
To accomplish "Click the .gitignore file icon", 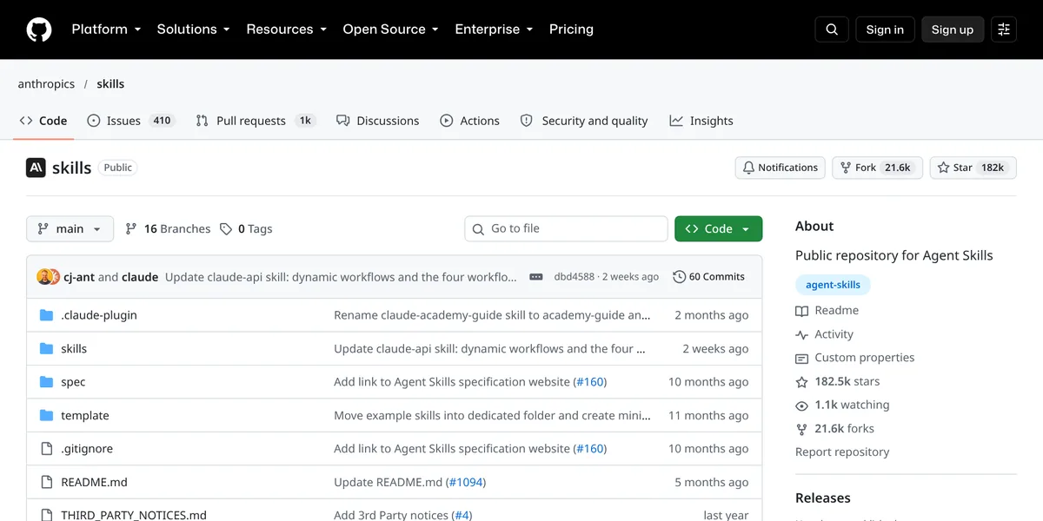I will tap(47, 449).
